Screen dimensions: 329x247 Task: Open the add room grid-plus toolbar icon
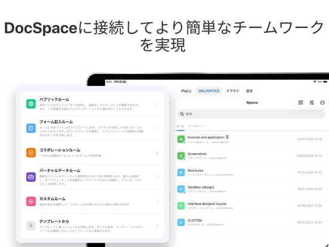point(300,103)
